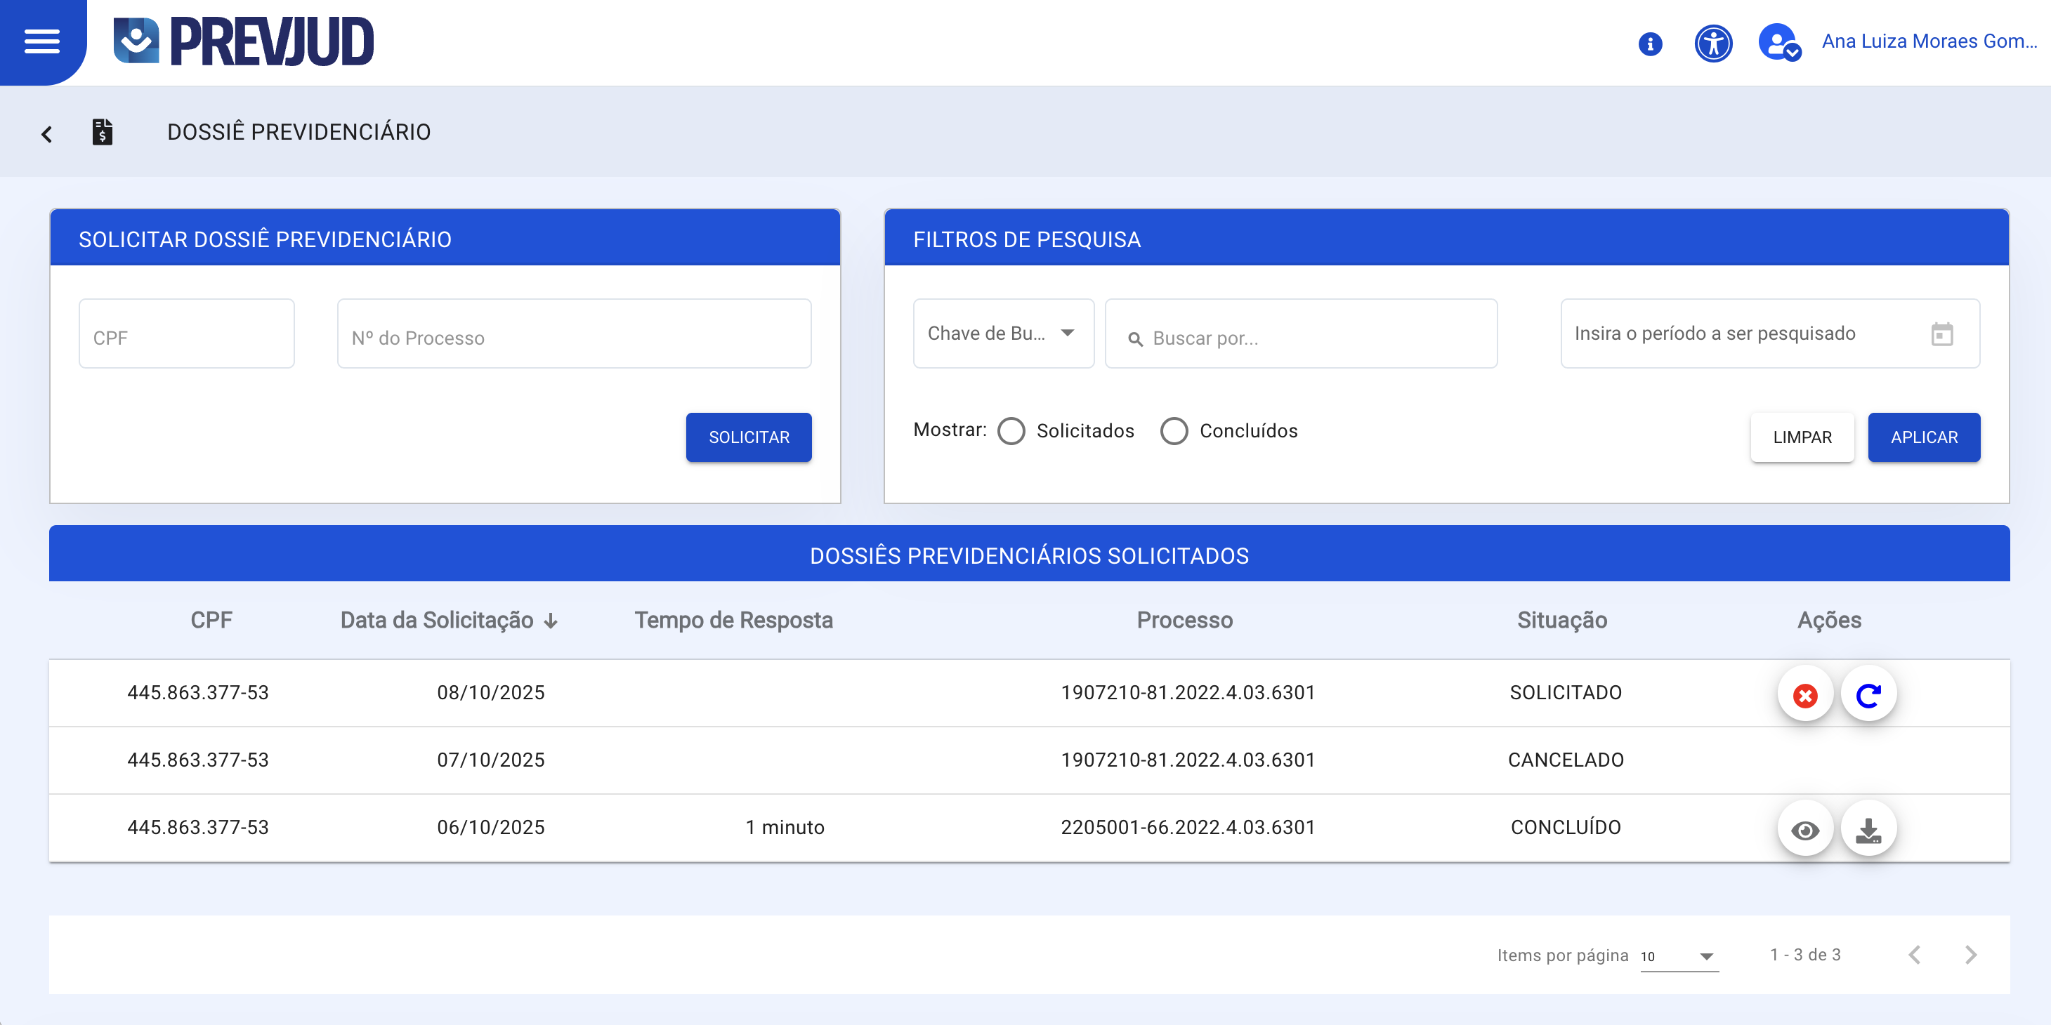
Task: Download the CONCLUÍDO dossier
Action: pos(1868,830)
